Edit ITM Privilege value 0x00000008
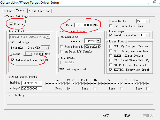160x120 pixels. [32, 88]
